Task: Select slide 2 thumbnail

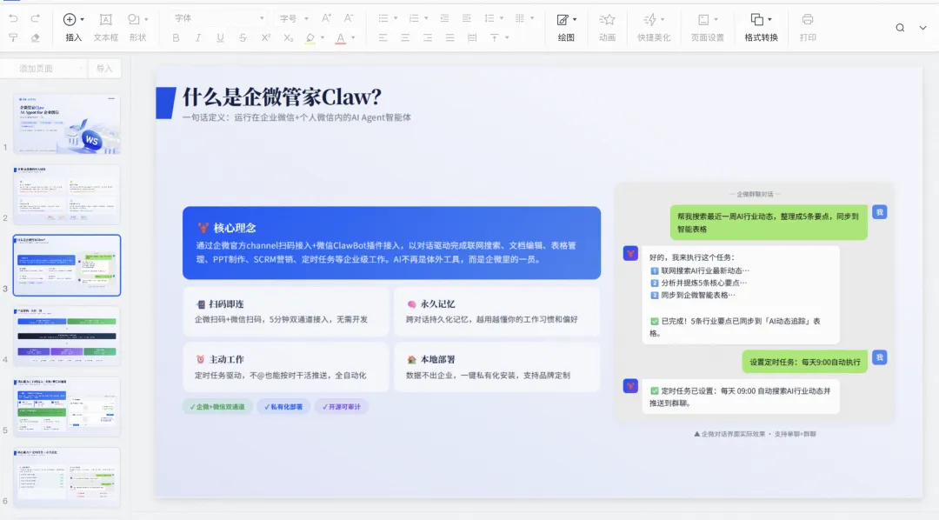Action: (x=66, y=195)
